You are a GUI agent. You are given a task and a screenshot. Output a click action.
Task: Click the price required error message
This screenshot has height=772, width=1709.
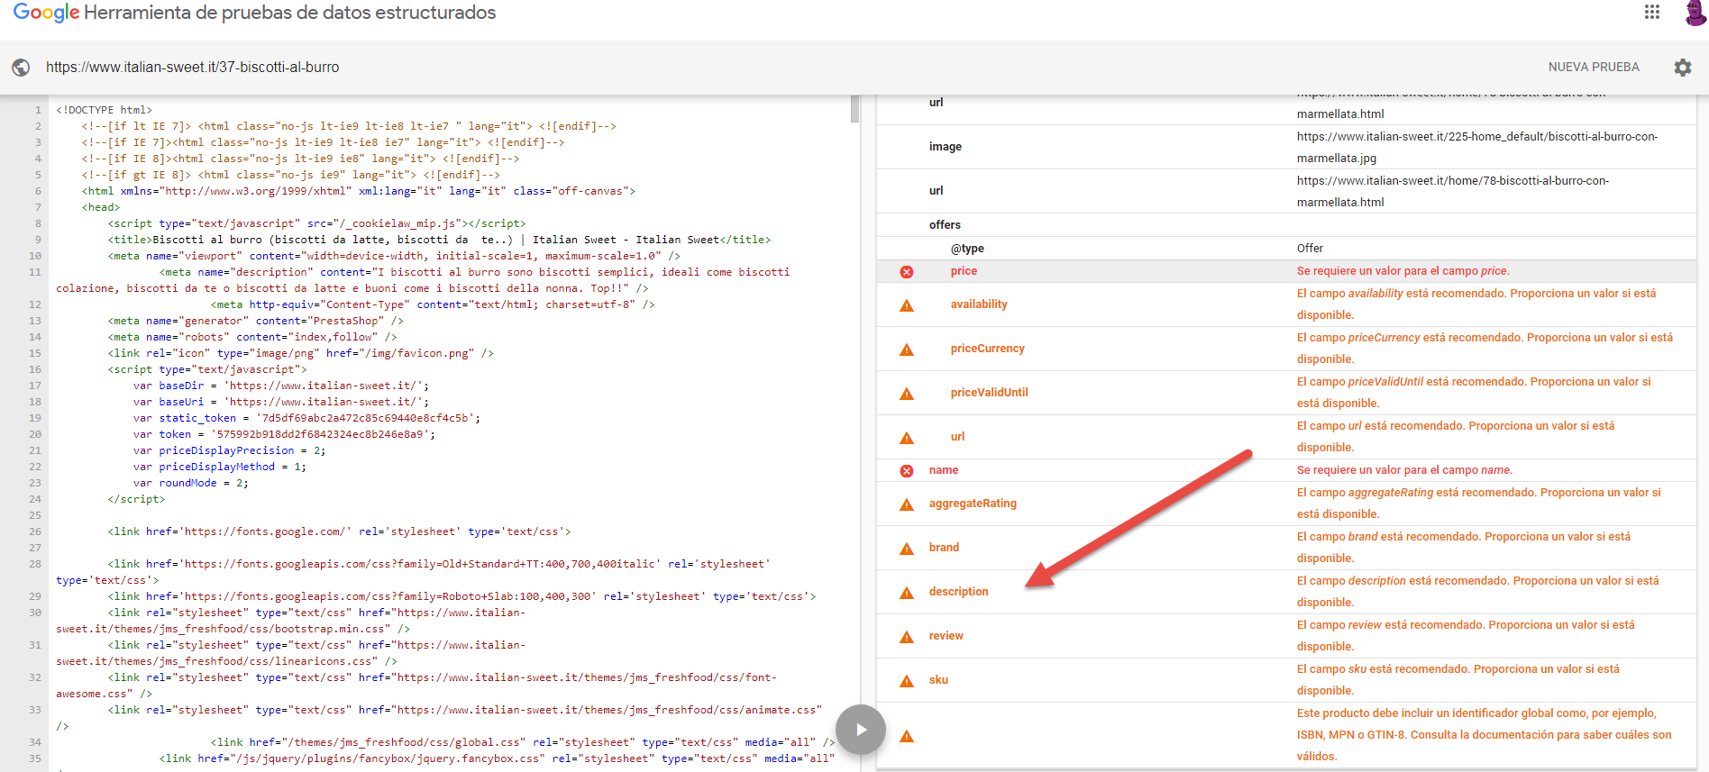[1403, 271]
